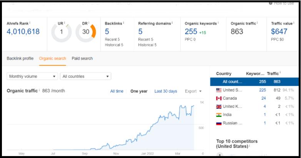The height and width of the screenshot is (158, 301).
Task: Click the Backlinks count 5
Action: click(x=107, y=32)
